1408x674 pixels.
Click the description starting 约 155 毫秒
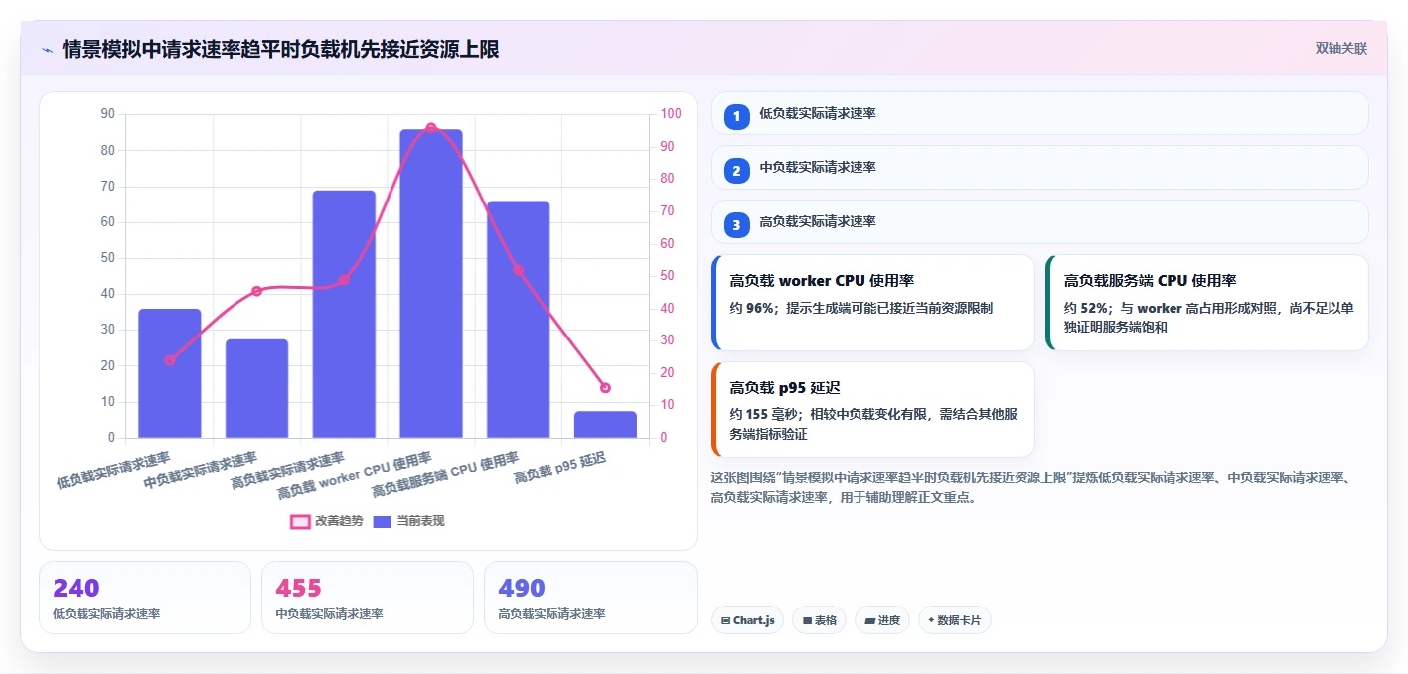click(873, 424)
